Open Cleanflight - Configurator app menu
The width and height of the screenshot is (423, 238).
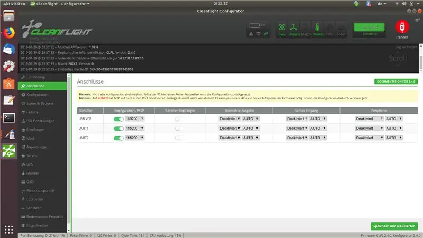point(60,4)
